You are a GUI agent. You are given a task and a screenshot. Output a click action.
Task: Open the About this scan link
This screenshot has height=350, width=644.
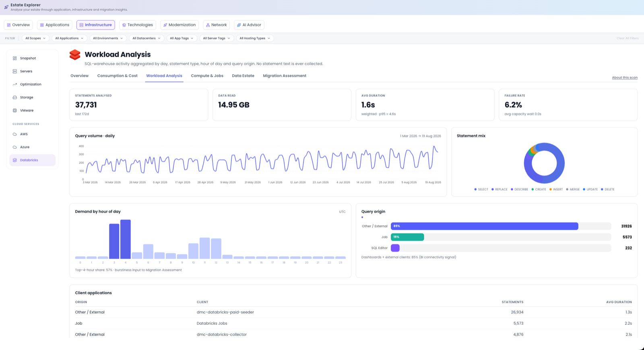(625, 78)
